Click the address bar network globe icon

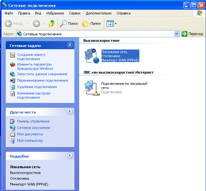click(20, 34)
